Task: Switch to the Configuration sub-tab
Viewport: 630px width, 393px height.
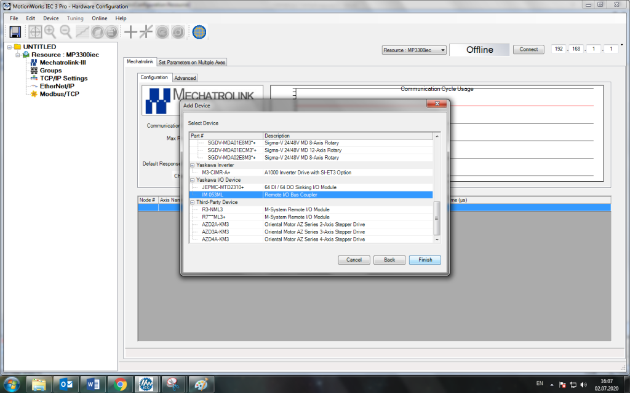Action: [x=154, y=77]
